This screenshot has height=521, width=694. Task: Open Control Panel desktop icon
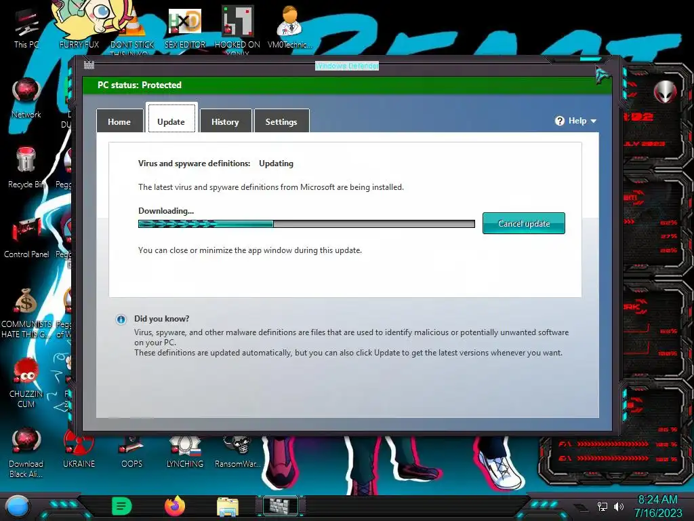[26, 237]
